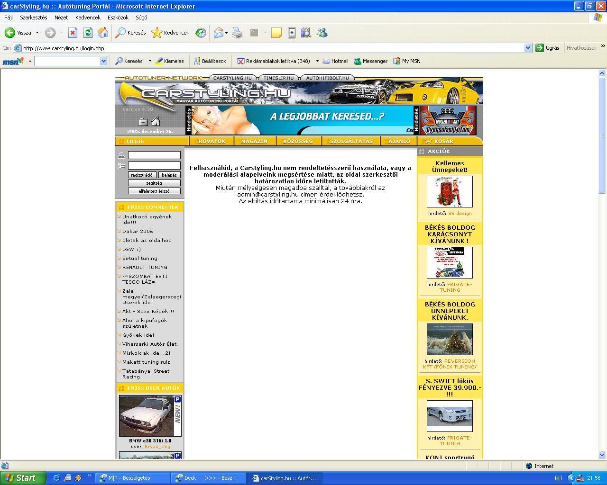Screen dimensions: 607x485
Task: Switch to M|P Beszélgetés taskbar window
Action: [133, 478]
